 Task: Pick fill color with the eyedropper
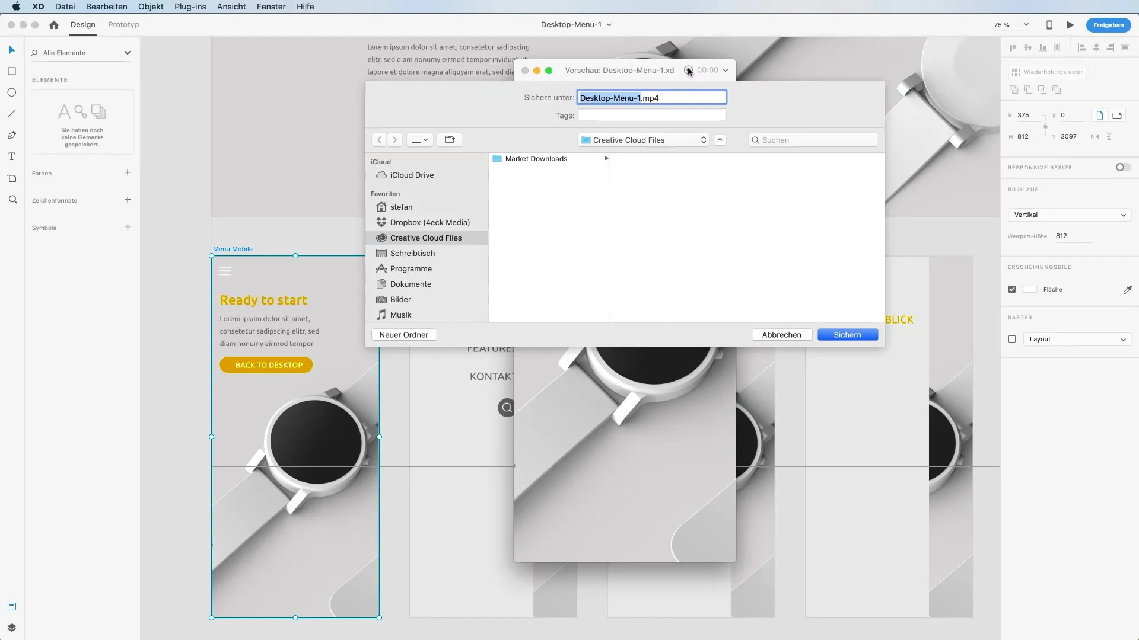tap(1127, 290)
